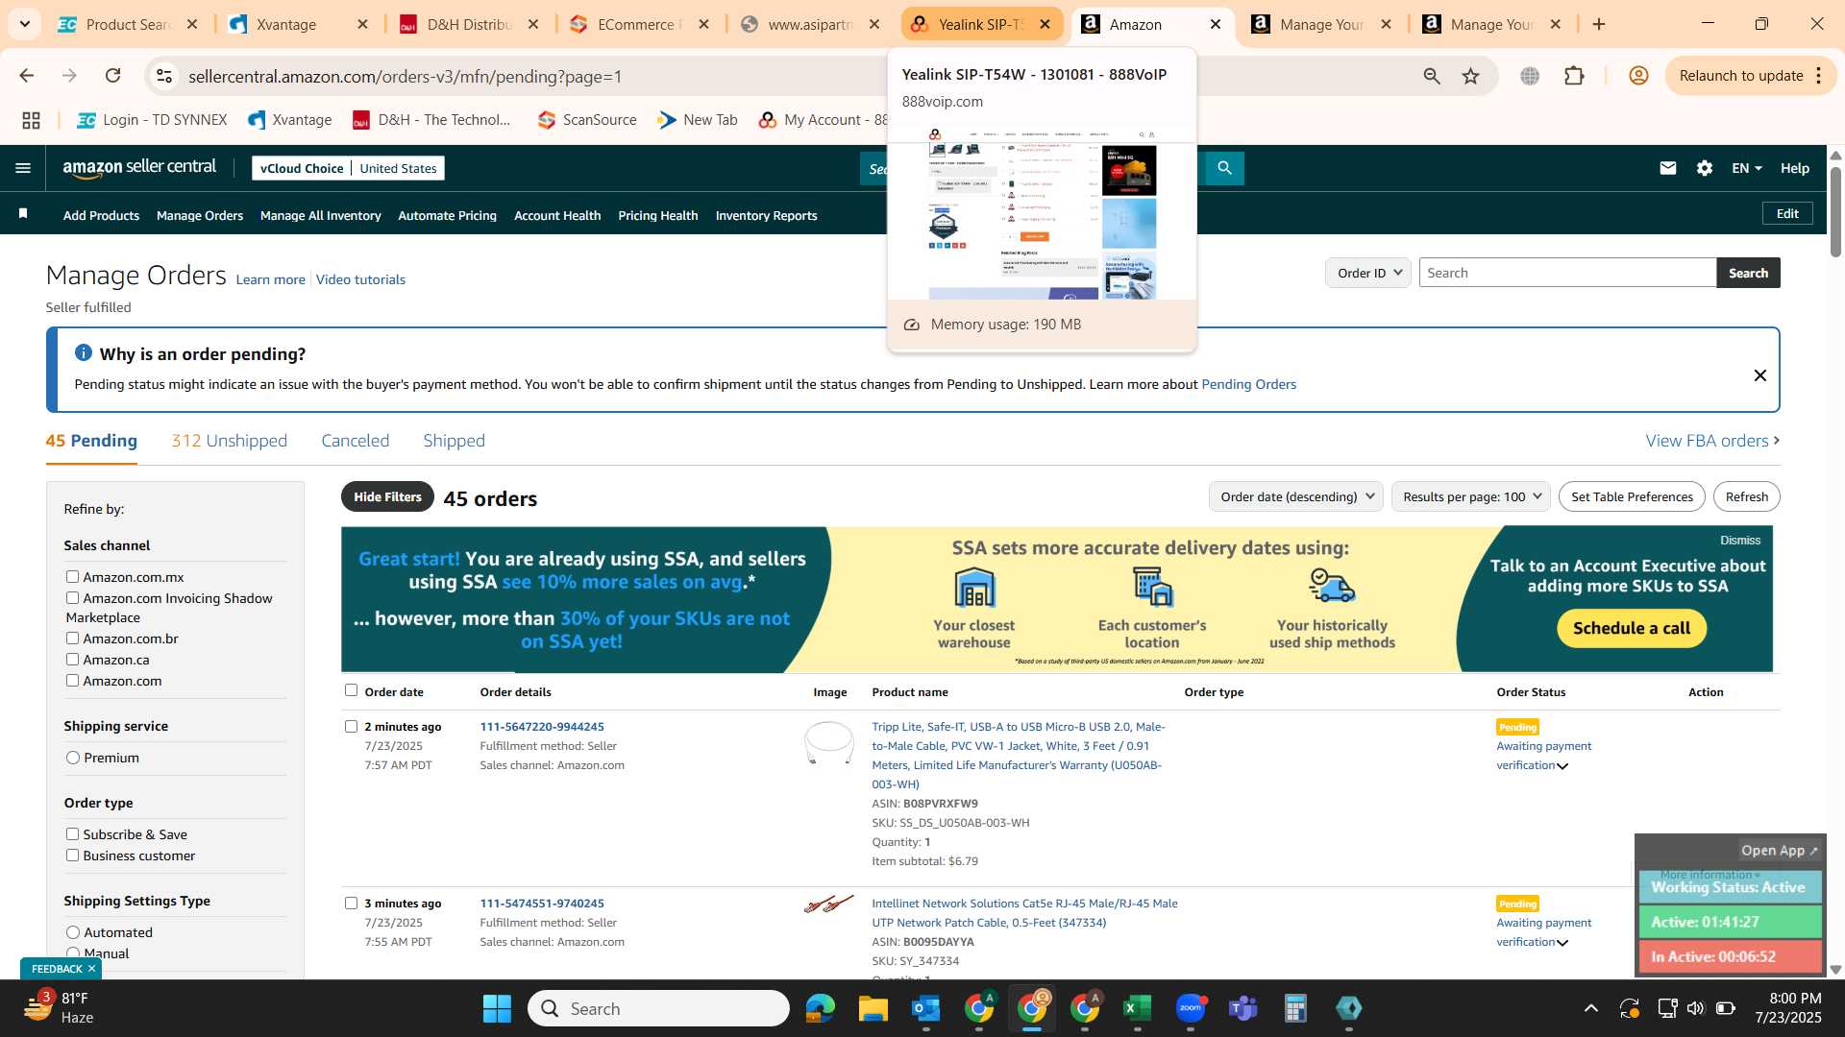The image size is (1845, 1037).
Task: Click the Hide Filters button
Action: (x=387, y=496)
